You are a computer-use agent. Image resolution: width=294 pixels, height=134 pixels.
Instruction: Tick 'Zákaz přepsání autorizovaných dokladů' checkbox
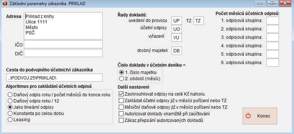[121, 120]
